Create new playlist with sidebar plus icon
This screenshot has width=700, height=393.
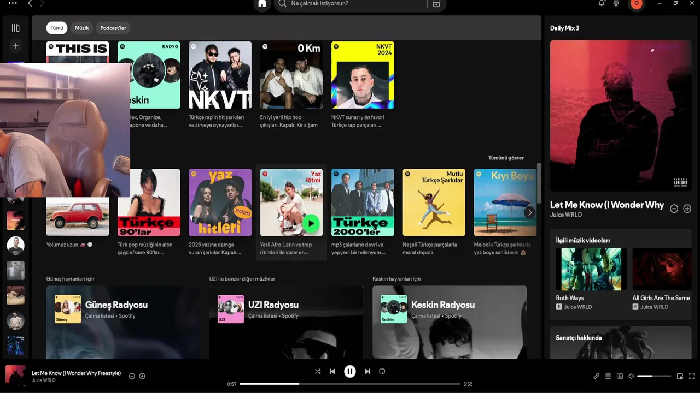tap(15, 46)
